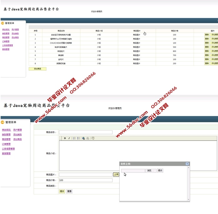Viewport: 218px width, 214px height.
Task: Click 删除 for row 3 in product table
Action: tap(207, 43)
